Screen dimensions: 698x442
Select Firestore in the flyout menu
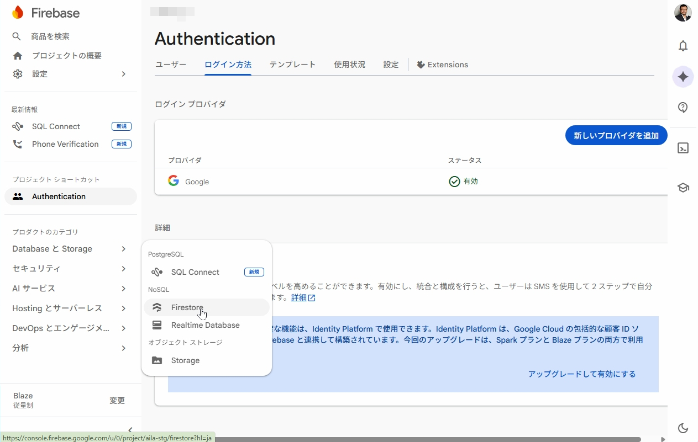click(207, 307)
